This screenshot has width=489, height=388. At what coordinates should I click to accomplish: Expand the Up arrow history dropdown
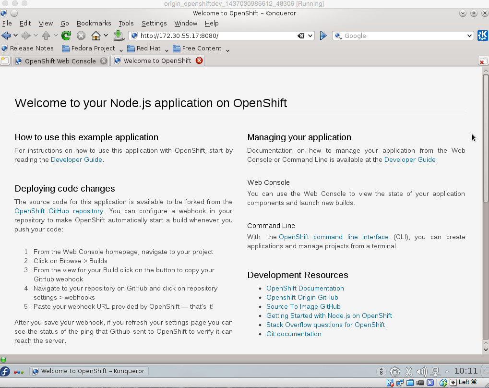(x=56, y=36)
